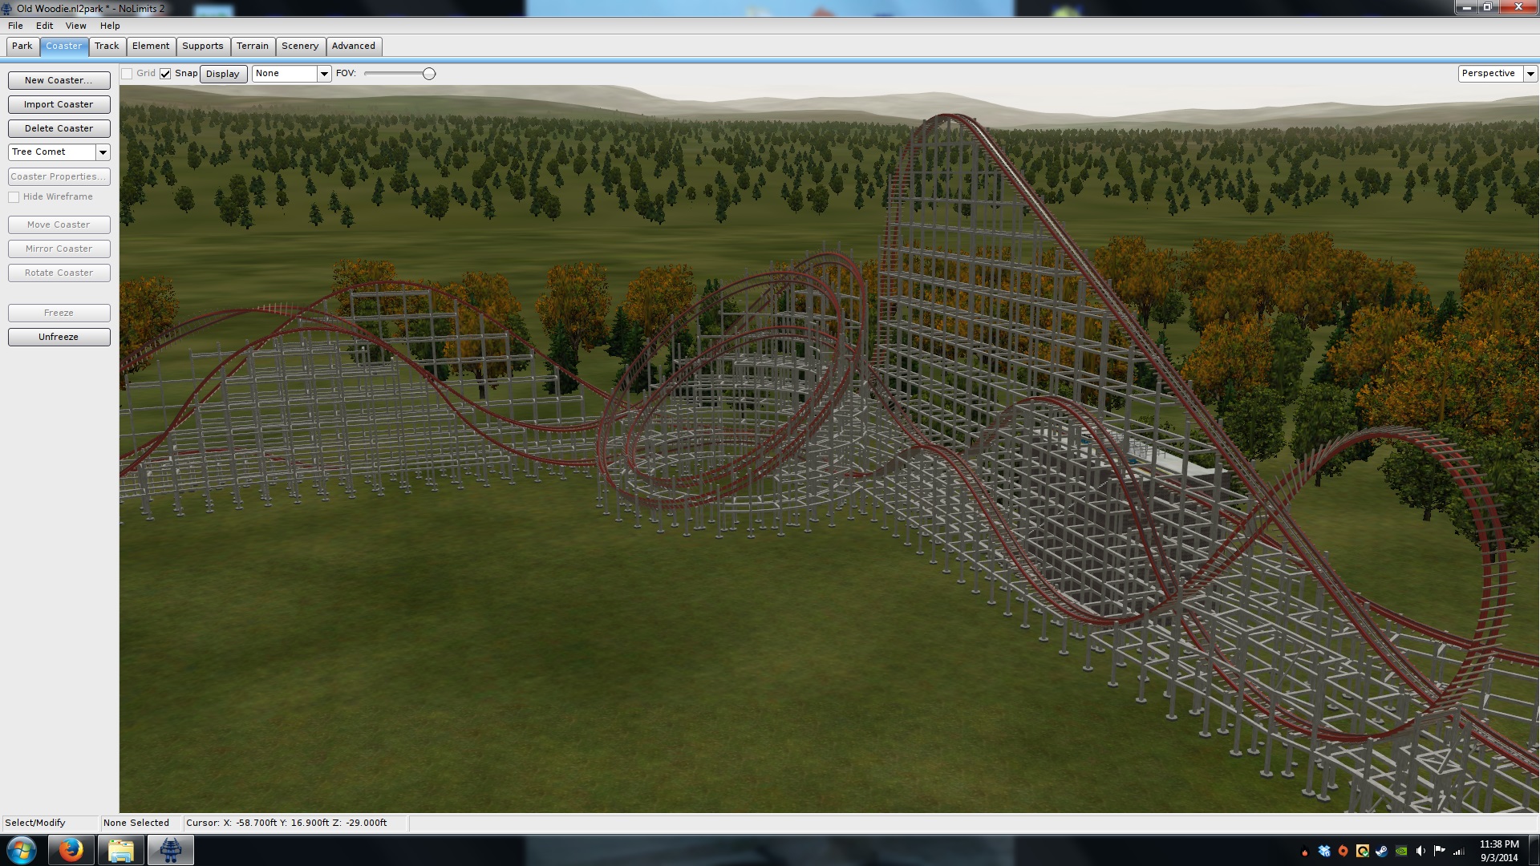Click the NVIDIA tray icon
The width and height of the screenshot is (1540, 866).
point(1401,851)
